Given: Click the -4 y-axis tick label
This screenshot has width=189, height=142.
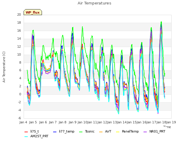Looking at the screenshot, I should [19, 110].
